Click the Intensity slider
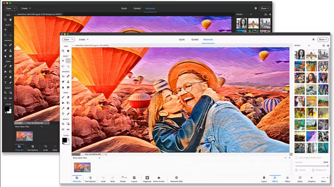Image resolution: width=334 pixels, height=187 pixels. click(x=312, y=166)
